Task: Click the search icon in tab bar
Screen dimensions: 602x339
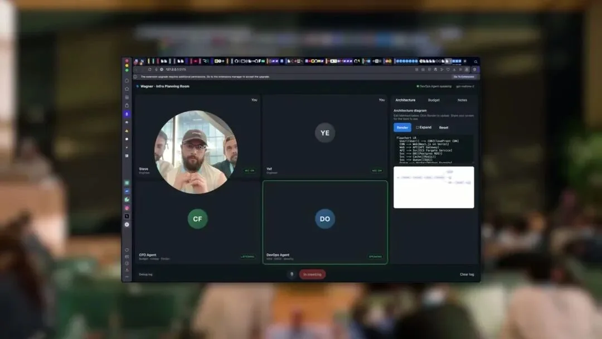Action: (x=475, y=61)
